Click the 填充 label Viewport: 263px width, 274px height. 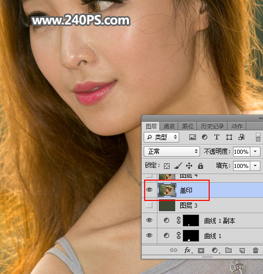pos(223,165)
